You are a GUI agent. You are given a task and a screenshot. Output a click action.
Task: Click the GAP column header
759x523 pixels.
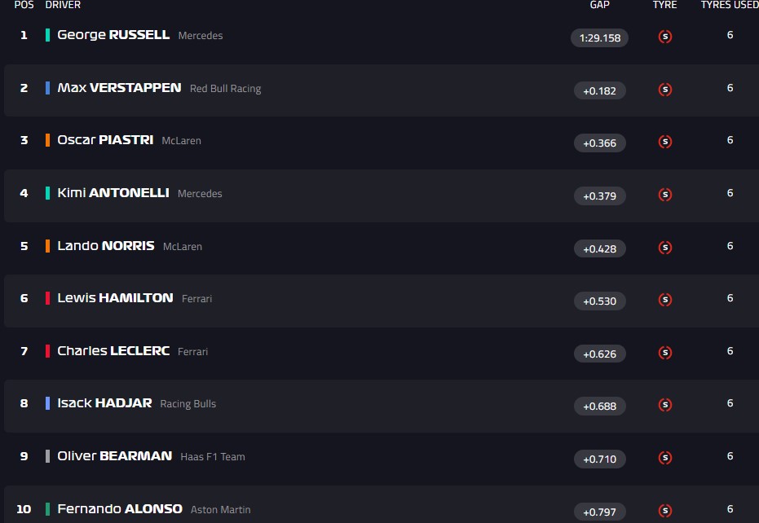pyautogui.click(x=599, y=5)
